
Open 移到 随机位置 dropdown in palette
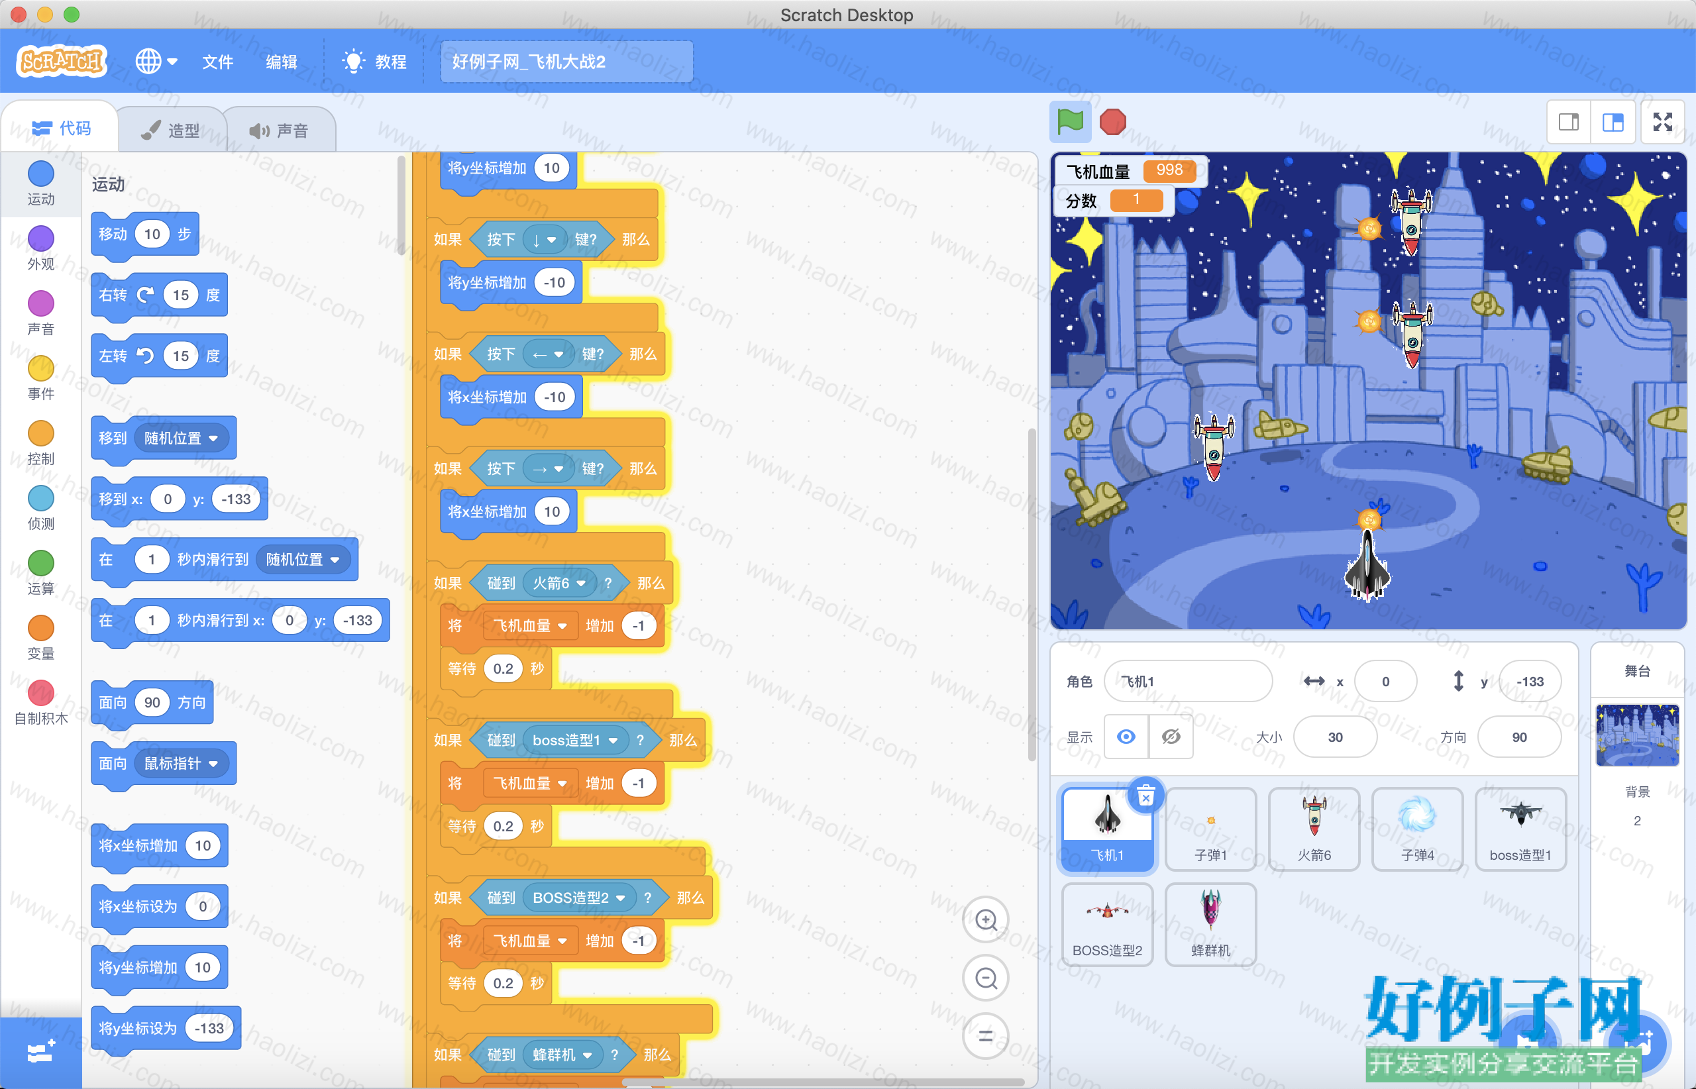181,439
